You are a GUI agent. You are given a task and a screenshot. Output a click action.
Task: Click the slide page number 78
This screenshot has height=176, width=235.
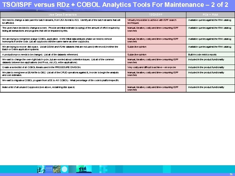[231, 174]
